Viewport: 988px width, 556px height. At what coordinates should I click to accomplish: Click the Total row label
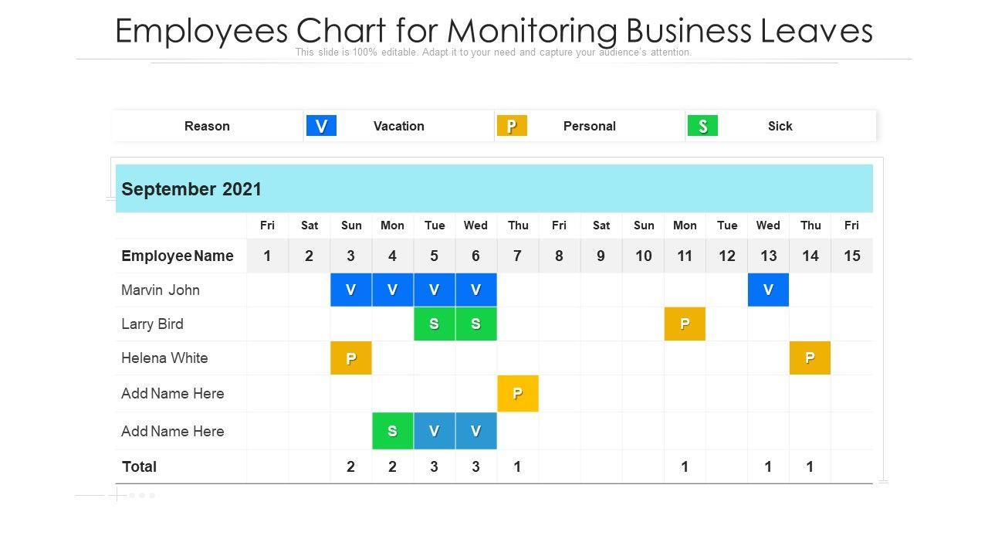tap(139, 466)
